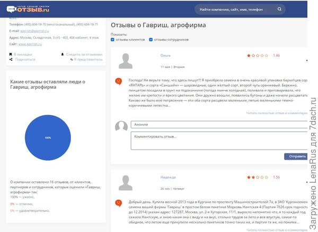Click the bell icon for «Следить за отзывами»
The height and width of the screenshot is (232, 318).
tap(63, 54)
